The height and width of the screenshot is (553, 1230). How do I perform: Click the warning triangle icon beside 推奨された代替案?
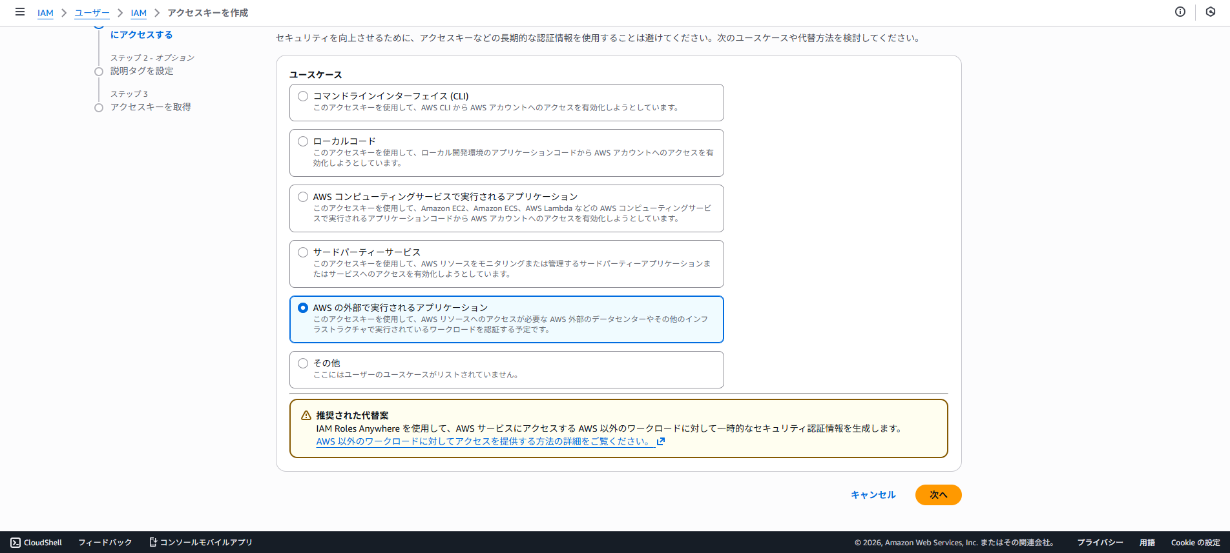(306, 416)
